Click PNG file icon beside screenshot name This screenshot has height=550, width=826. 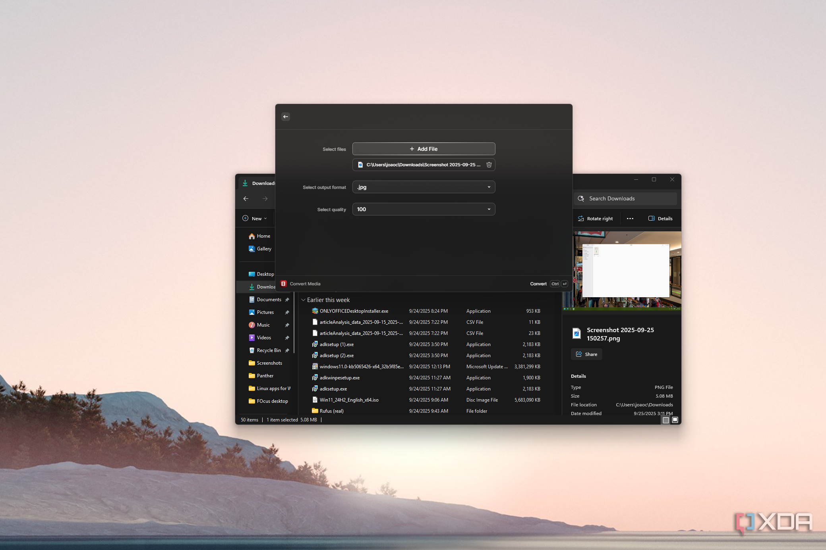coord(576,333)
